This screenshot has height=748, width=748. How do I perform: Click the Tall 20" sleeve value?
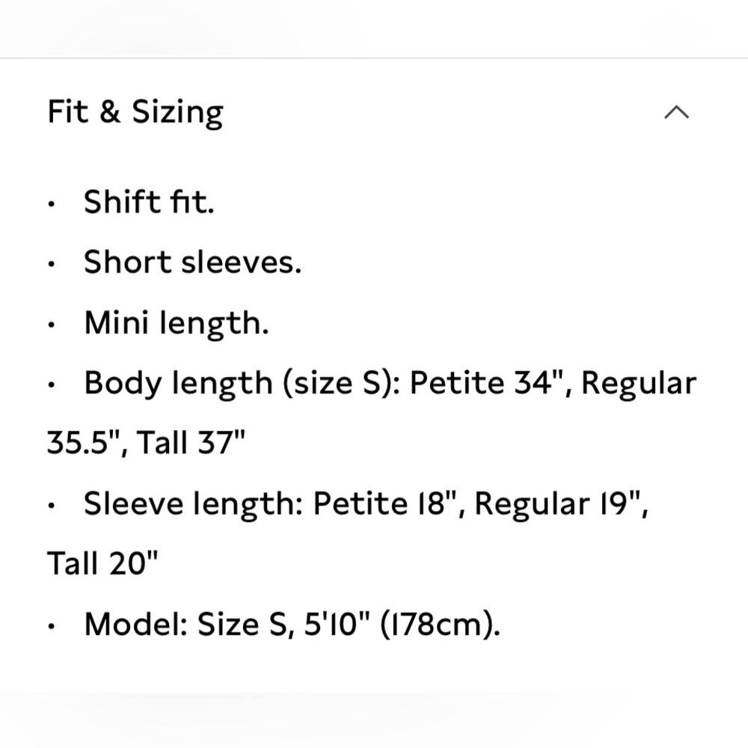[x=102, y=563]
